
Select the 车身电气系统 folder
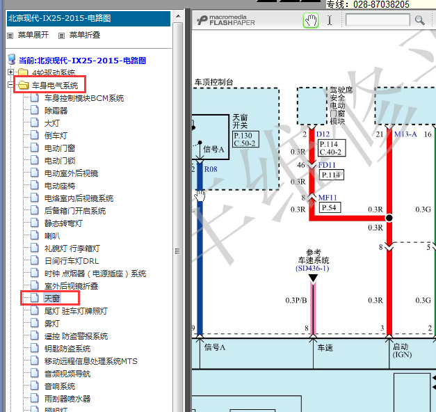55,85
